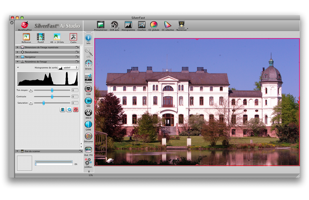The image size is (309, 200).
Task: Click the Prénumériser prescan icon
Action: coord(101,25)
